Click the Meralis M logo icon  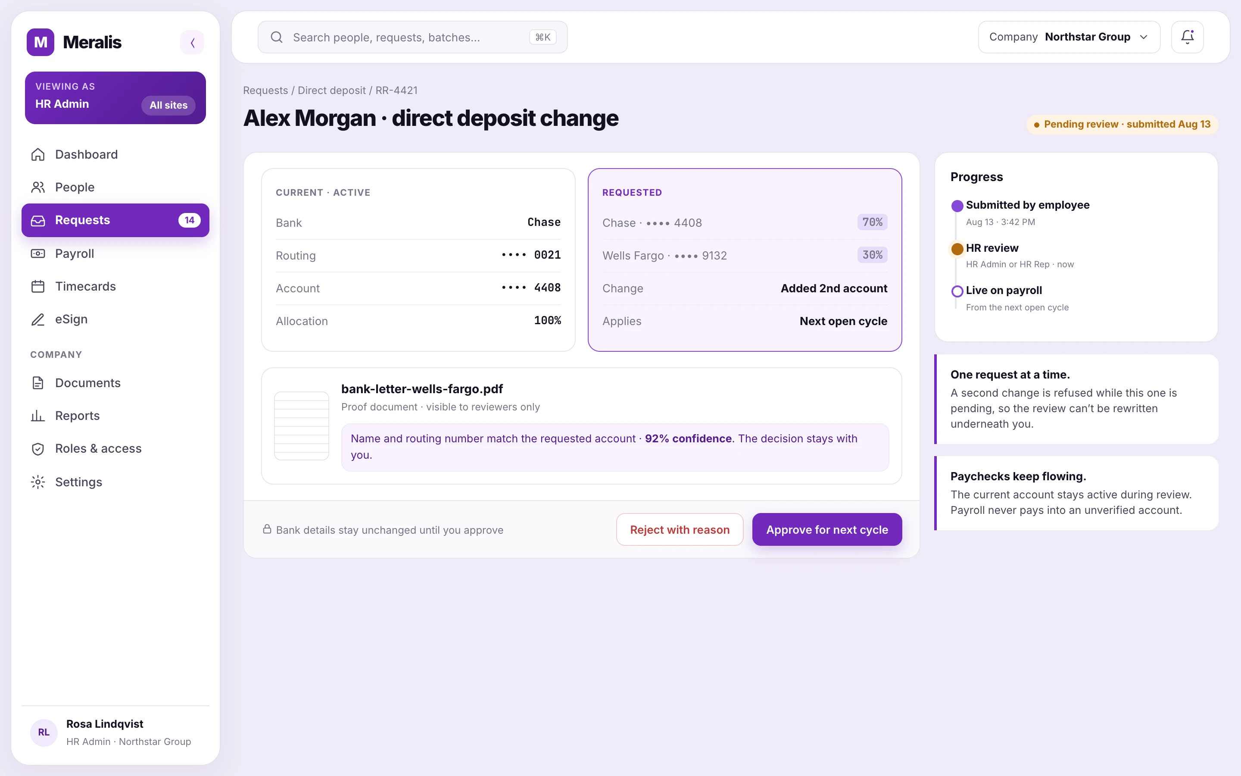pyautogui.click(x=41, y=42)
